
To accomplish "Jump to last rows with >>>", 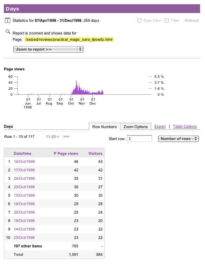I will point(66,137).
